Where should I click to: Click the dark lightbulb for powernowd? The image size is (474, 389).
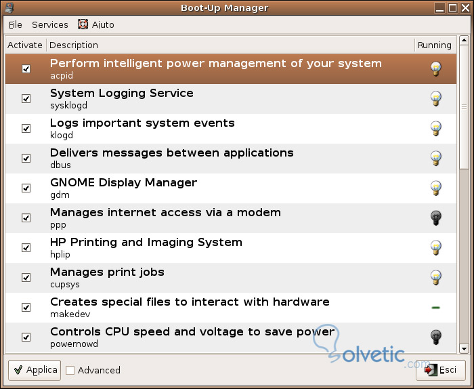click(435, 337)
